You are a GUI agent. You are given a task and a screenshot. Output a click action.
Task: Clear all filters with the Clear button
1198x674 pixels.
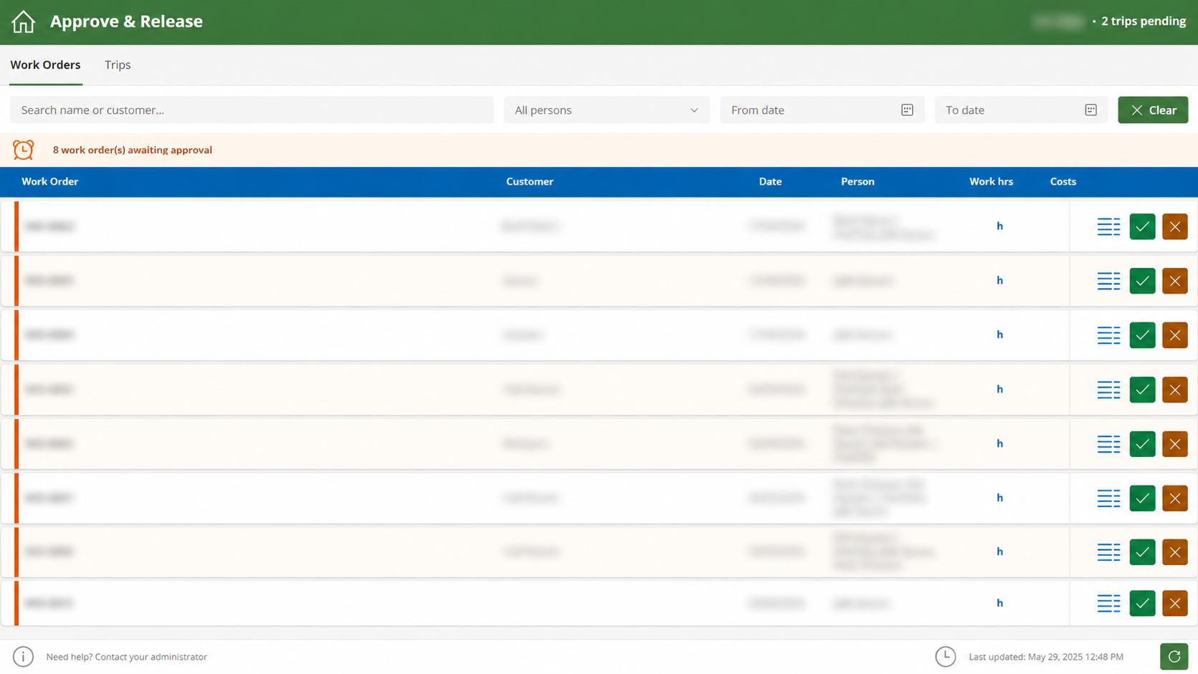[x=1153, y=110]
